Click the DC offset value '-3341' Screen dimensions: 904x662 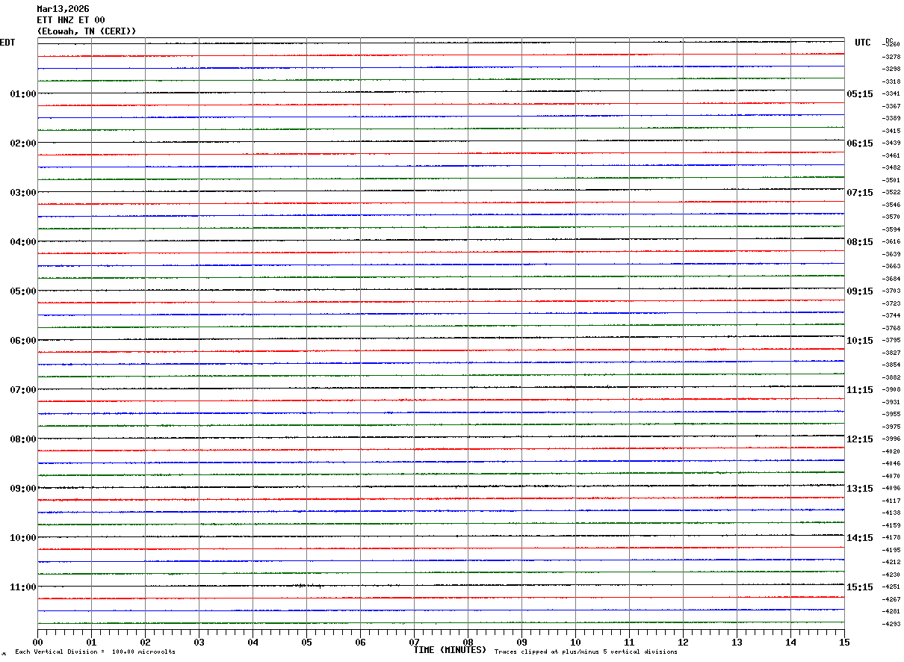(891, 93)
